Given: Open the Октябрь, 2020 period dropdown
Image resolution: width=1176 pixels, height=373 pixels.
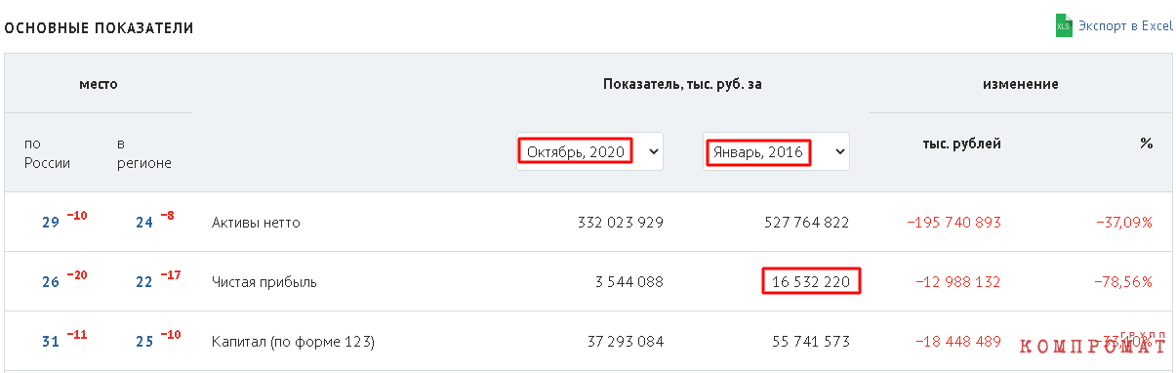Looking at the screenshot, I should click(589, 151).
